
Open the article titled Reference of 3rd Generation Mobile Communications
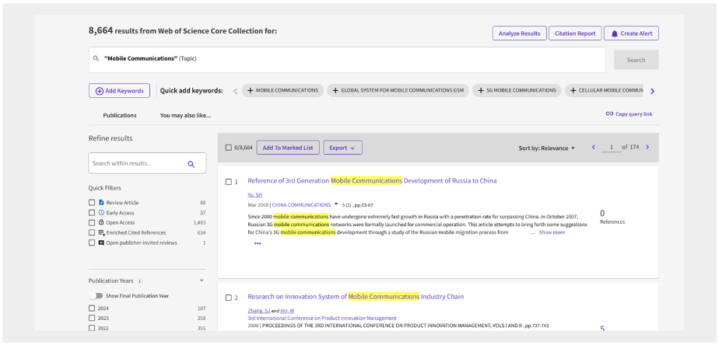click(372, 180)
